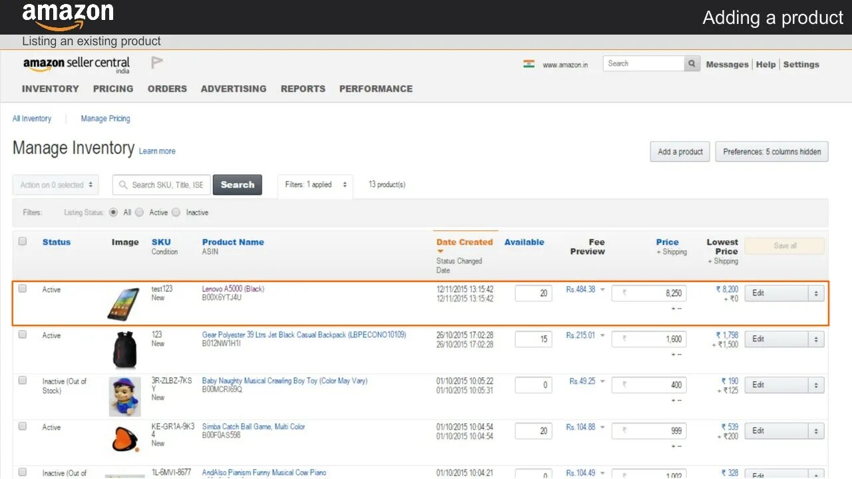Click the Save all button

(x=785, y=246)
